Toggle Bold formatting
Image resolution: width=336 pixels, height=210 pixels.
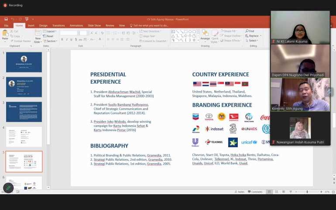62,39
